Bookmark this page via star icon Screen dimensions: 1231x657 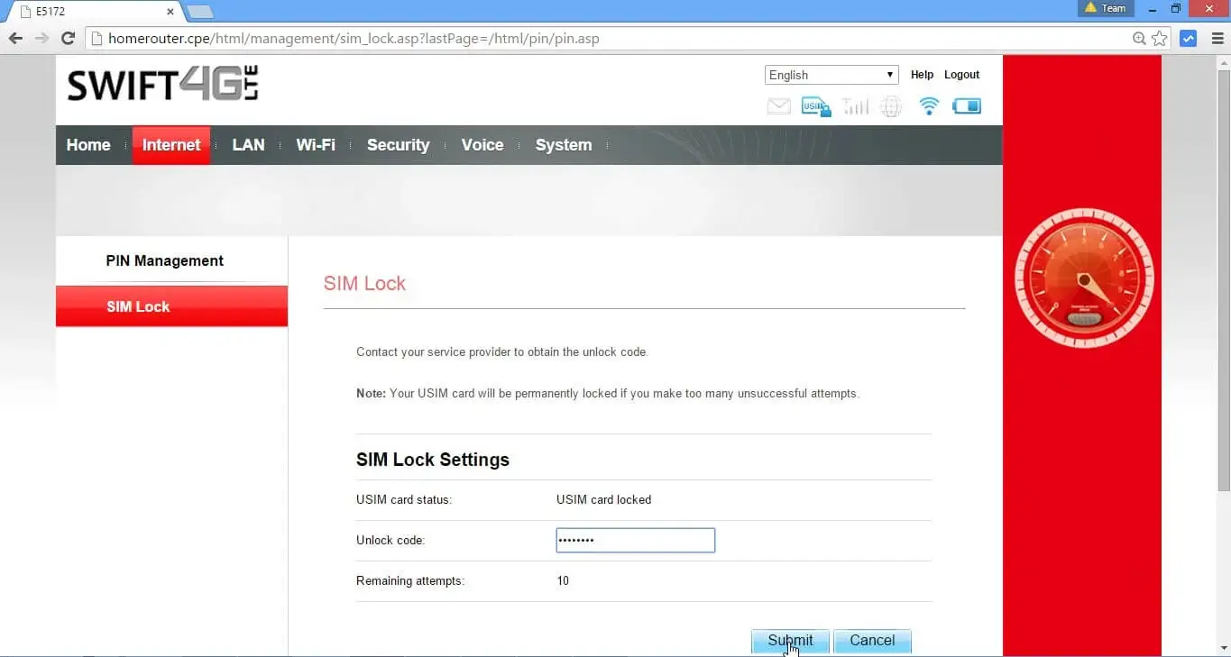[x=1160, y=38]
